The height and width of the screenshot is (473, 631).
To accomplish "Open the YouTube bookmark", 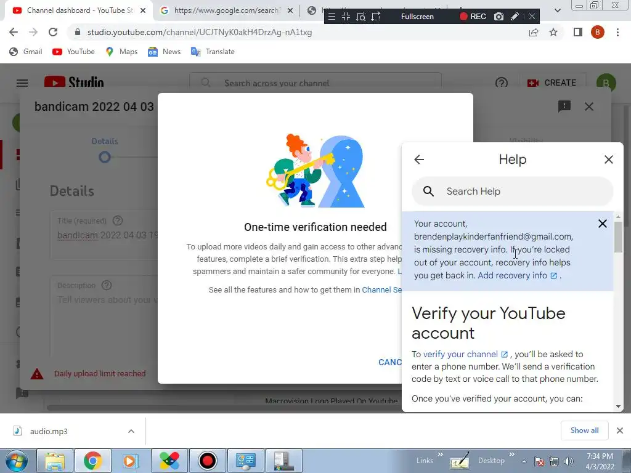I will 74,52.
